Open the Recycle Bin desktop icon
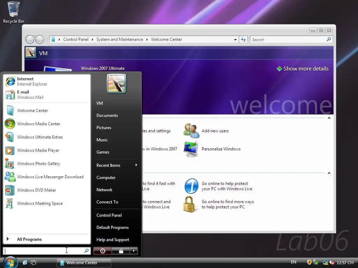This screenshot has width=358, height=268. [x=14, y=12]
